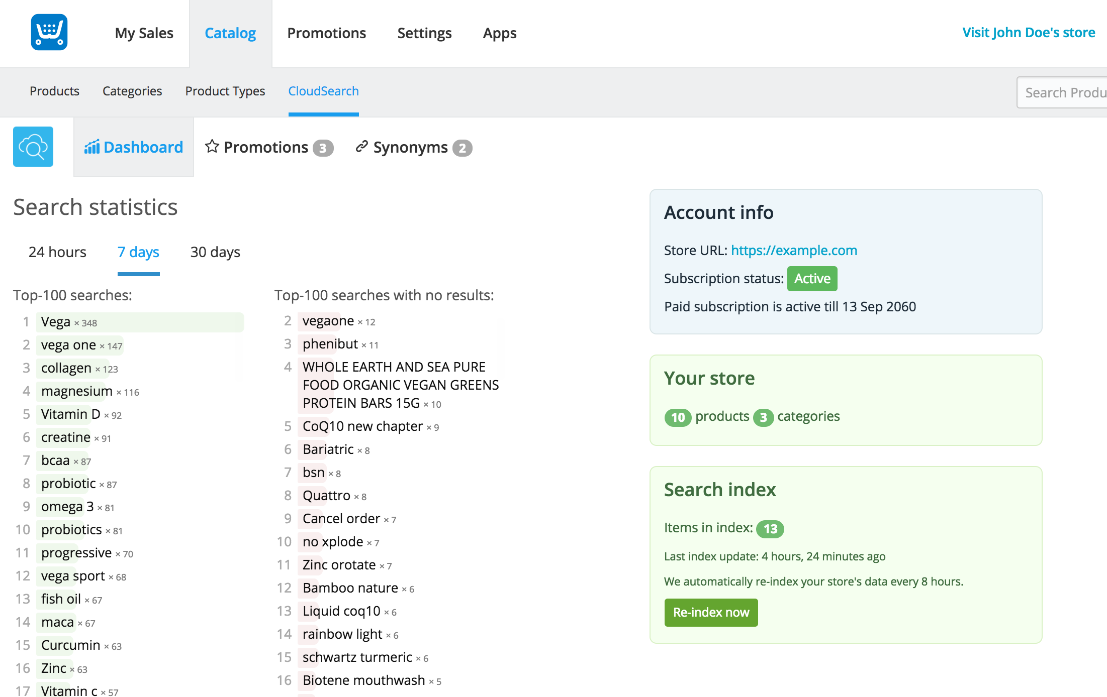Click the Visit John Doe's store link
Viewport: 1107px width, 697px height.
click(x=1029, y=33)
